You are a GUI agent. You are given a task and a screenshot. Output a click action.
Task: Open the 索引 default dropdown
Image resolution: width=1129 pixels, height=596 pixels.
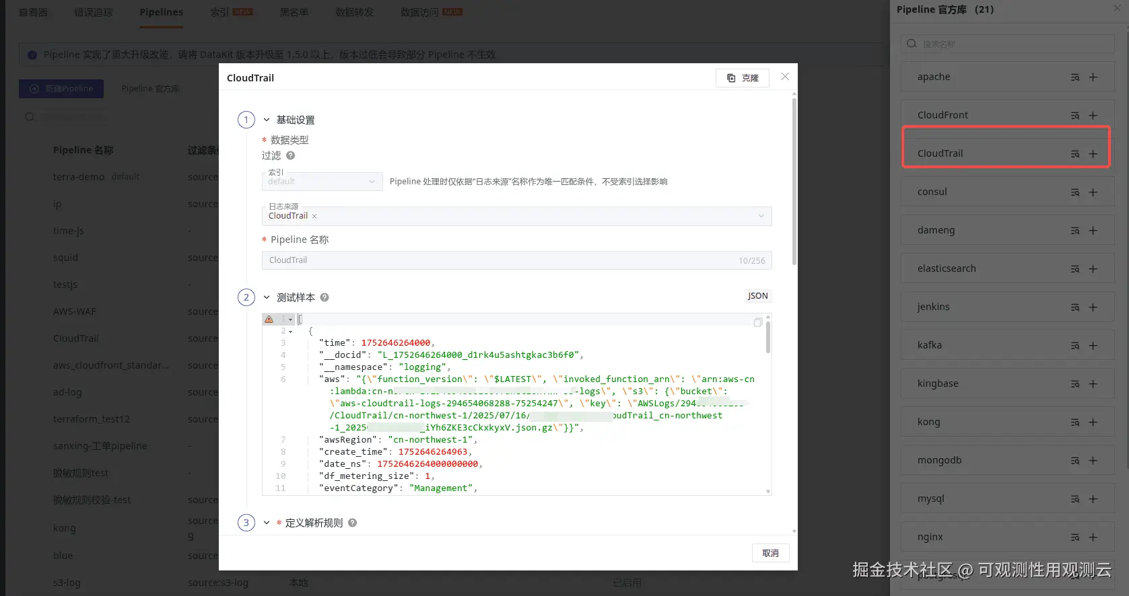[x=322, y=182]
